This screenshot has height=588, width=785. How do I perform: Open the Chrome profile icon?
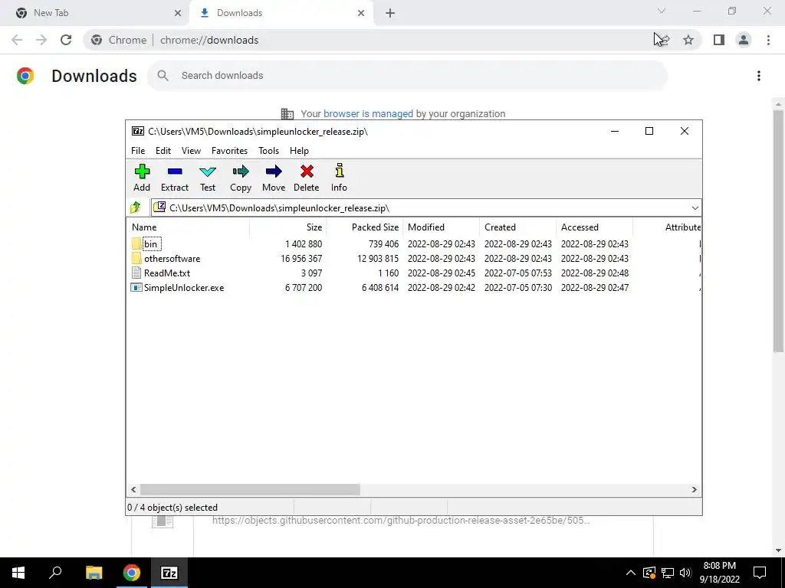pos(744,40)
